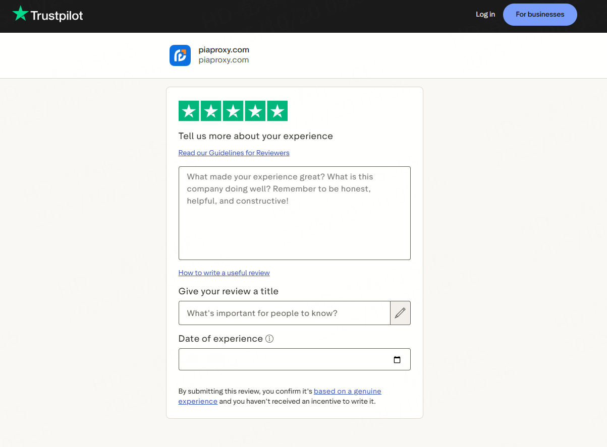
Task: Click the bold piaproxy.com company name
Action: 224,50
